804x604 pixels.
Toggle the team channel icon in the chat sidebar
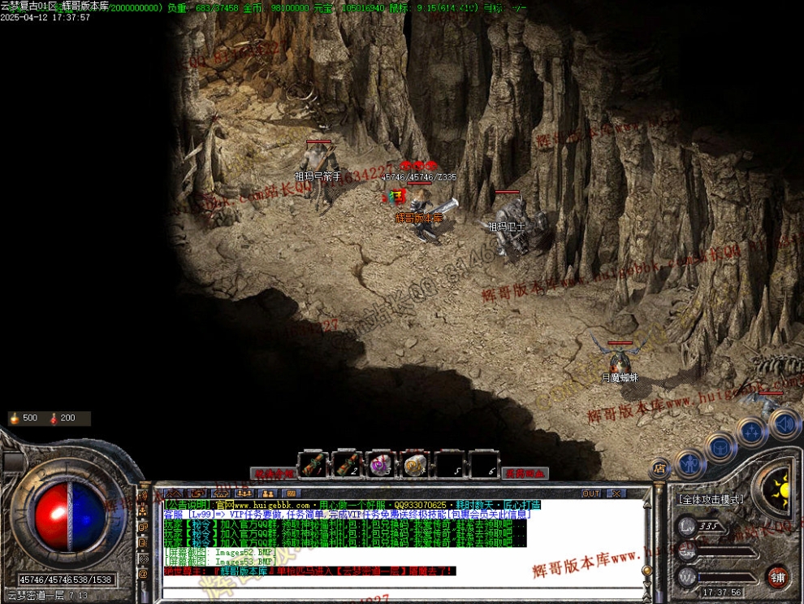point(144,511)
